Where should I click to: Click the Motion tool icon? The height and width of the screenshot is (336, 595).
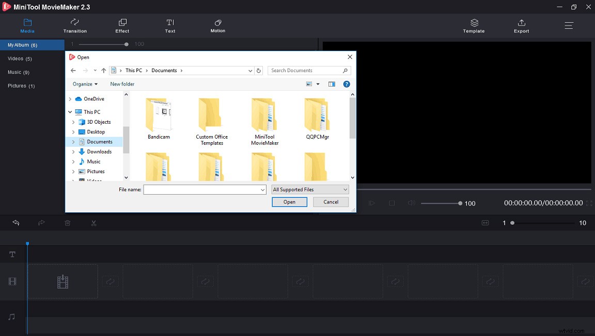[218, 23]
